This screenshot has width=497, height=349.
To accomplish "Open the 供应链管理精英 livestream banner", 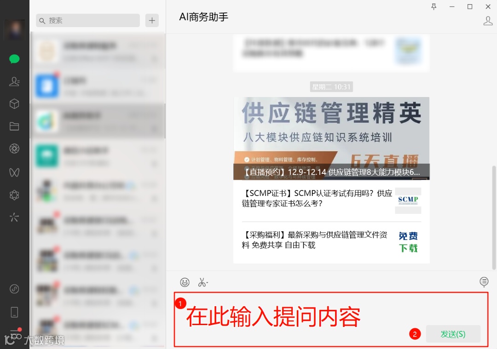I will [x=331, y=138].
